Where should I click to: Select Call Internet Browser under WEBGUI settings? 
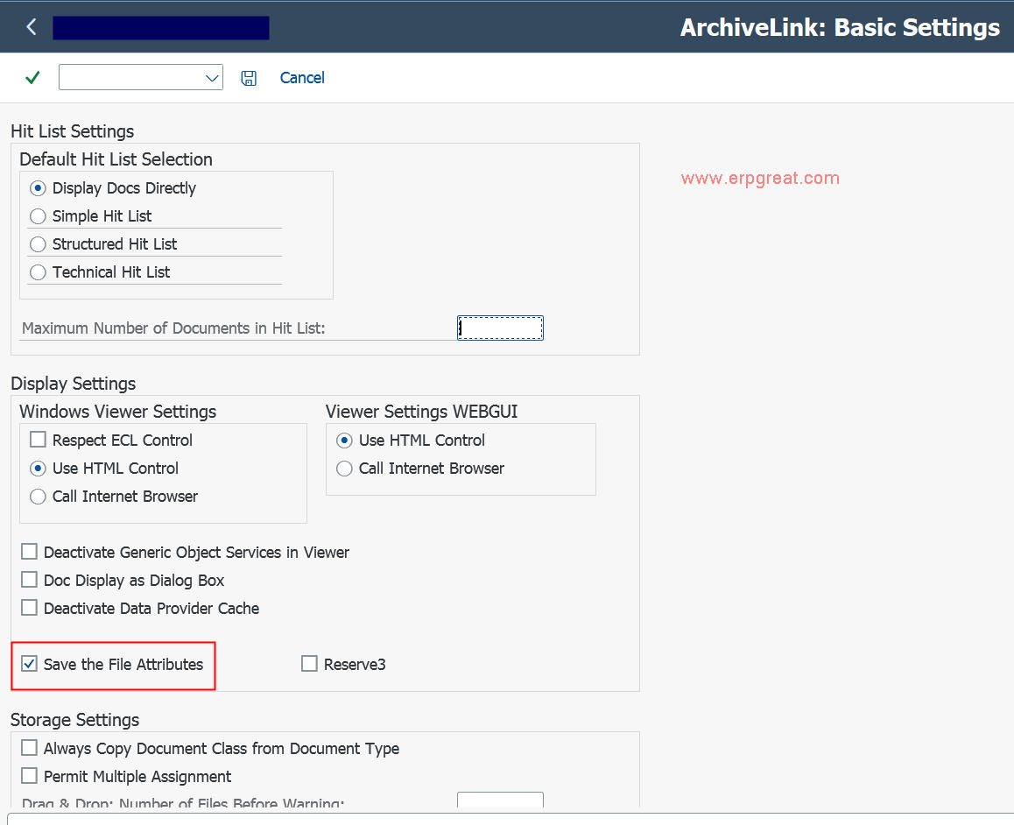344,469
